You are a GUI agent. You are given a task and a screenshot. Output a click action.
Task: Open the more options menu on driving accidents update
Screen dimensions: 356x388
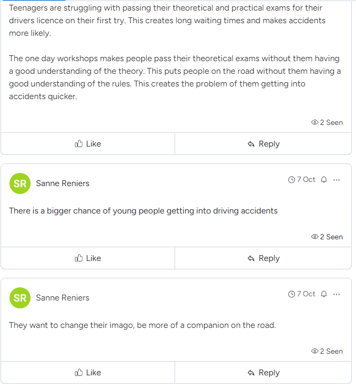(x=337, y=180)
